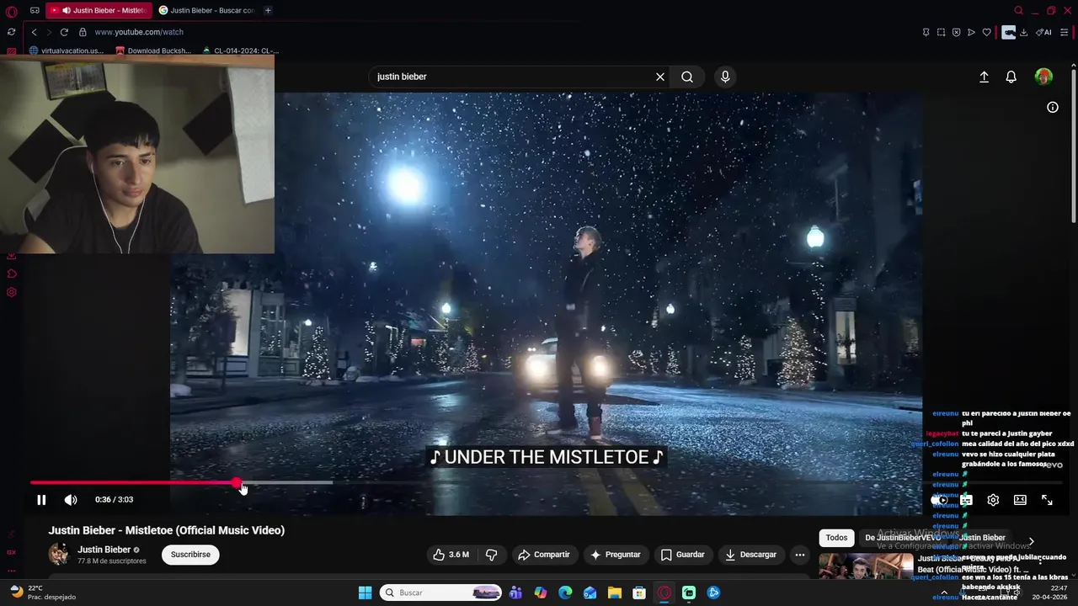Open YouTube notifications bell

(x=1011, y=77)
